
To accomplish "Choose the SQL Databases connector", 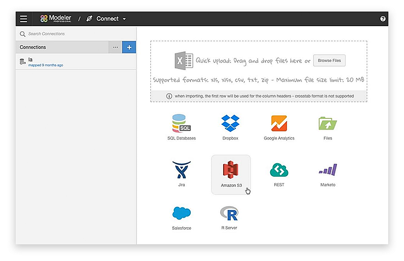I will tap(181, 127).
